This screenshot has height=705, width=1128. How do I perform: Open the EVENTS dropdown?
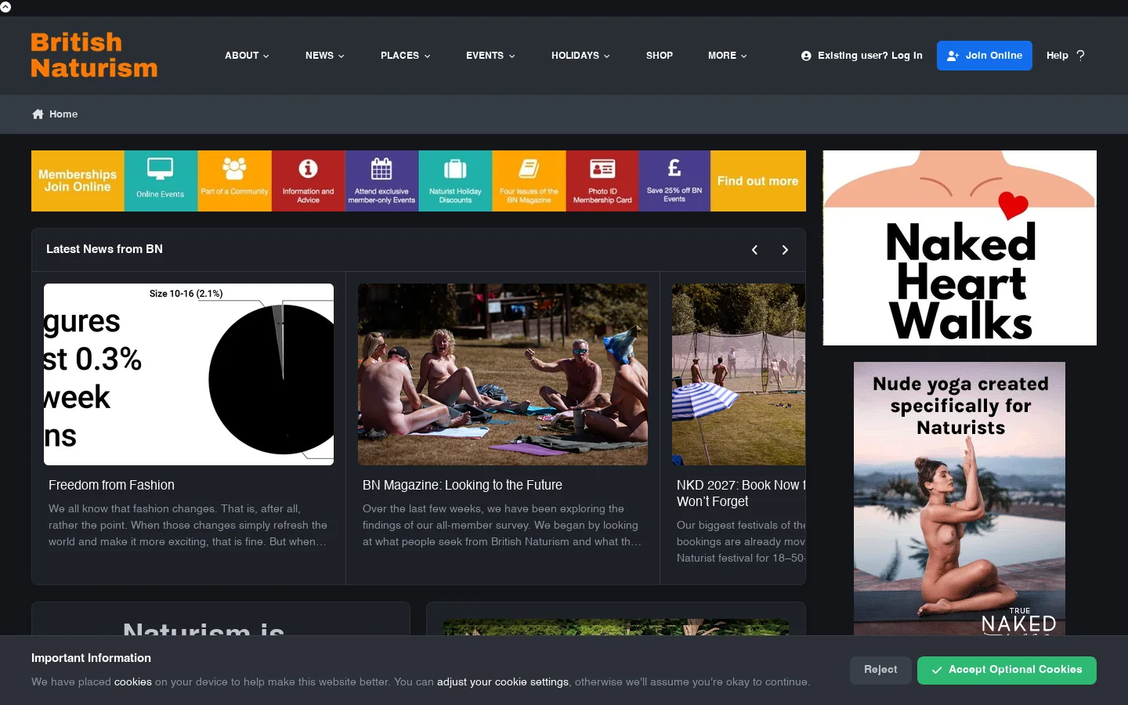coord(490,56)
